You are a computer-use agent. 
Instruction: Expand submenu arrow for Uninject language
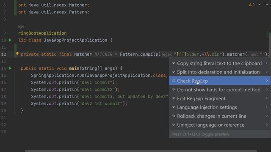267,125
